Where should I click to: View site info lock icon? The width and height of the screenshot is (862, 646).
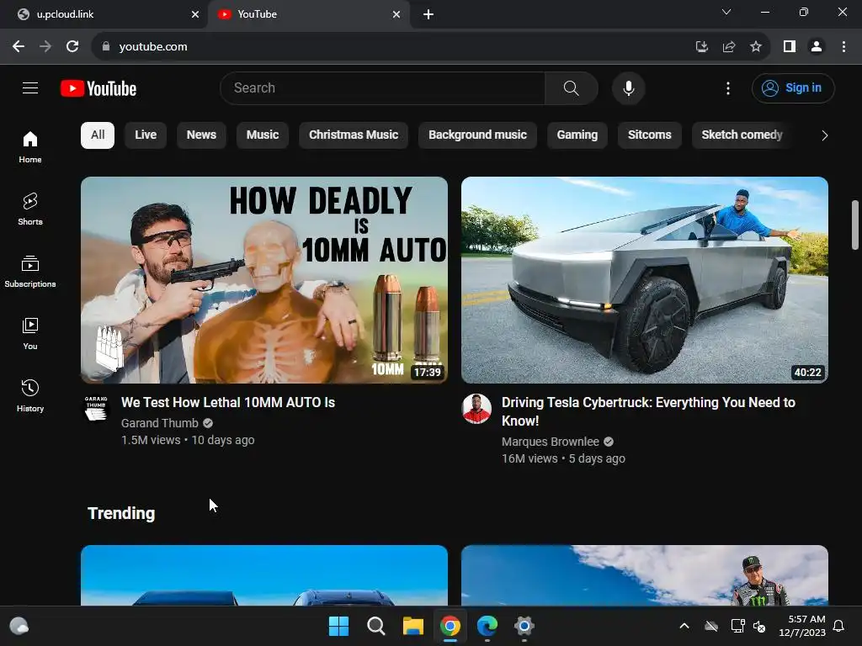[x=106, y=47]
